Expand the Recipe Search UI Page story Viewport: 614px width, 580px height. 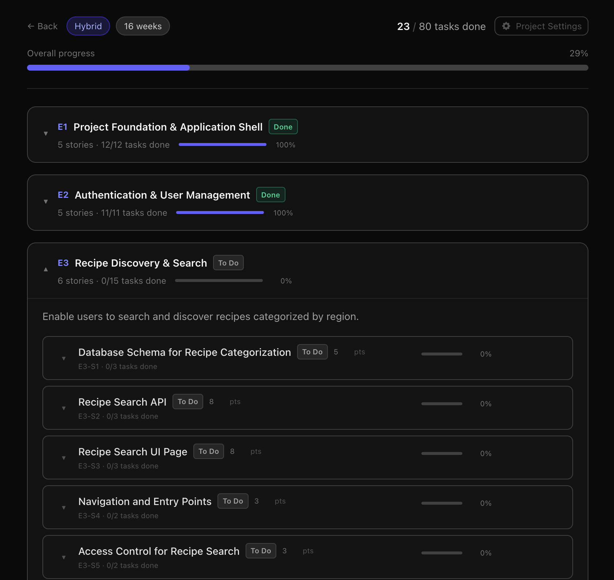click(x=64, y=458)
